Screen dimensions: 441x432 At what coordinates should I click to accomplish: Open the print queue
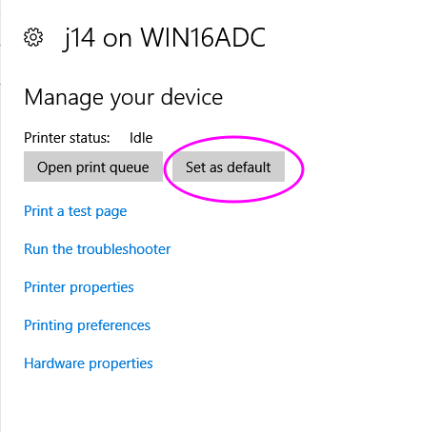click(x=93, y=167)
